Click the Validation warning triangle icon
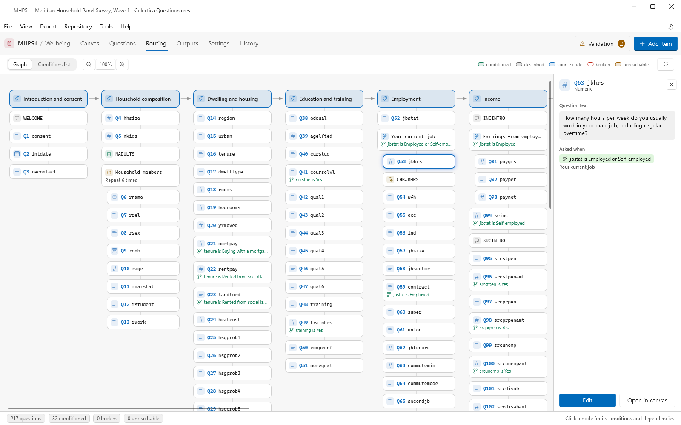Image resolution: width=681 pixels, height=425 pixels. tap(582, 44)
